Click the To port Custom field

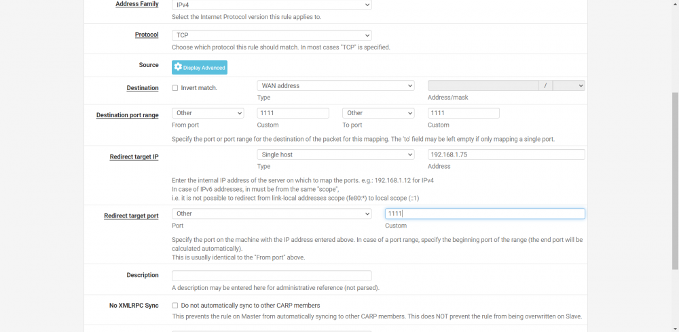pyautogui.click(x=463, y=113)
